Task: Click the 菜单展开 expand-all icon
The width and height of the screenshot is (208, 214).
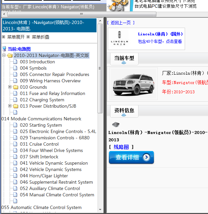Action: point(4,37)
